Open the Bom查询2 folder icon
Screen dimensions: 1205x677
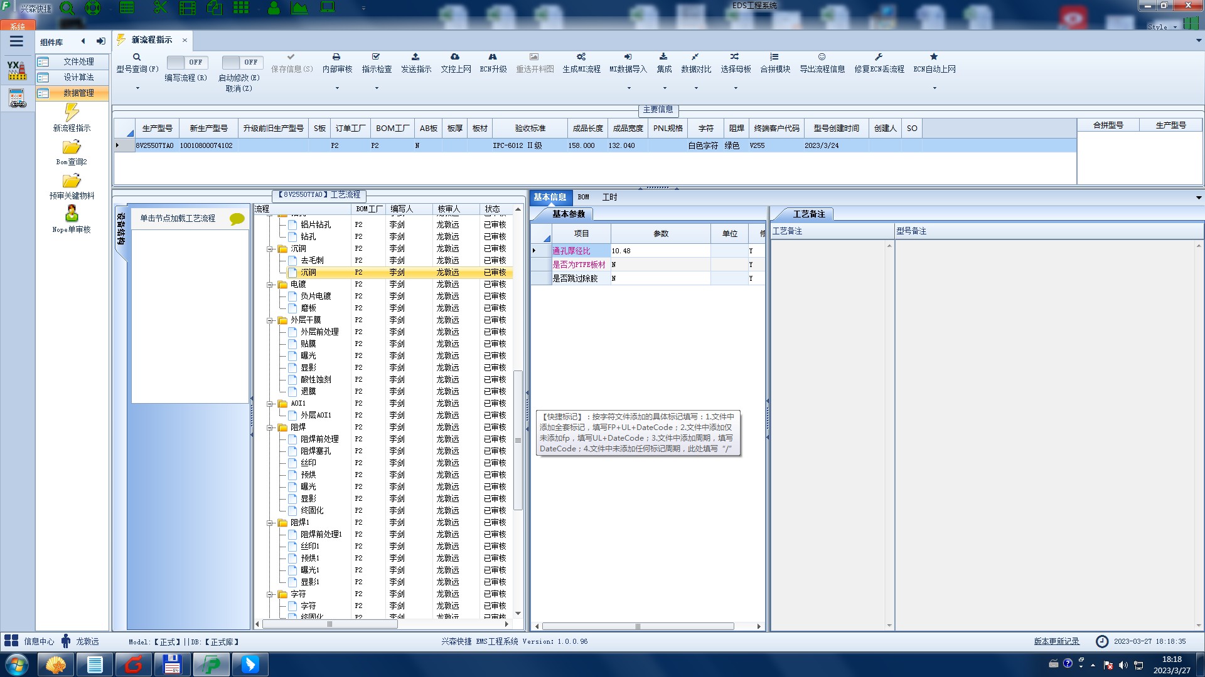click(72, 147)
